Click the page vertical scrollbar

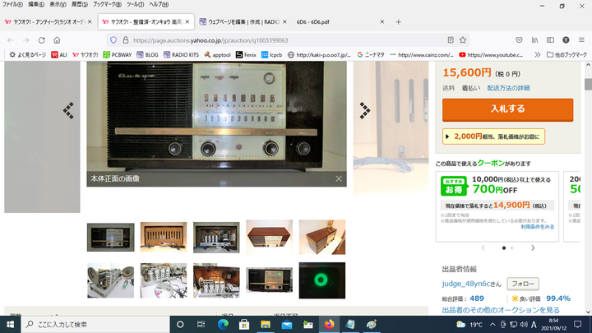click(x=587, y=189)
